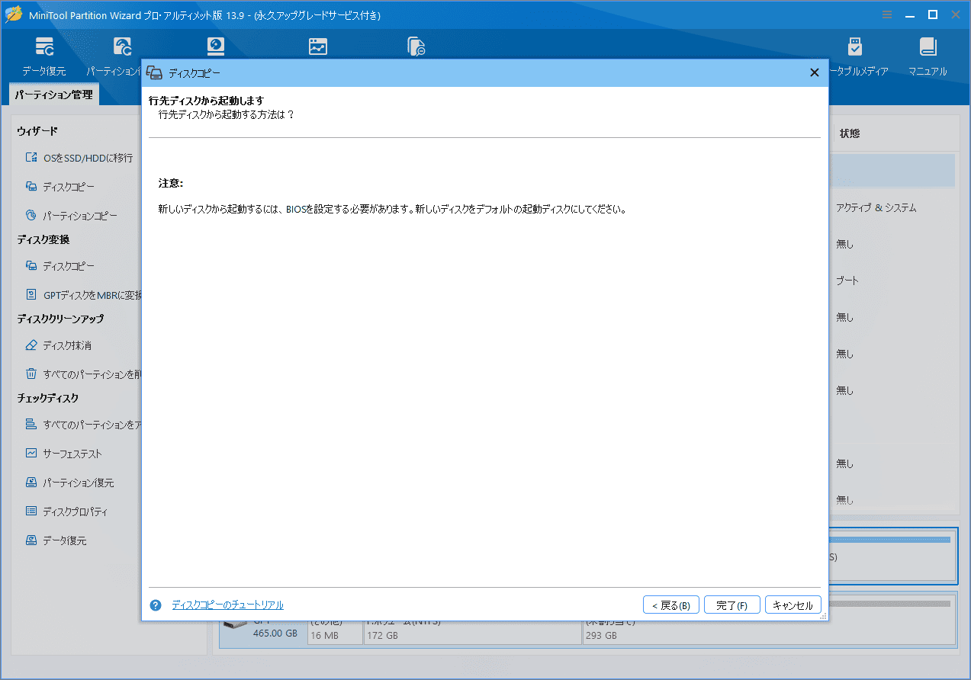The image size is (971, 680).
Task: Close the ディスクコピー dialog
Action: click(x=815, y=72)
